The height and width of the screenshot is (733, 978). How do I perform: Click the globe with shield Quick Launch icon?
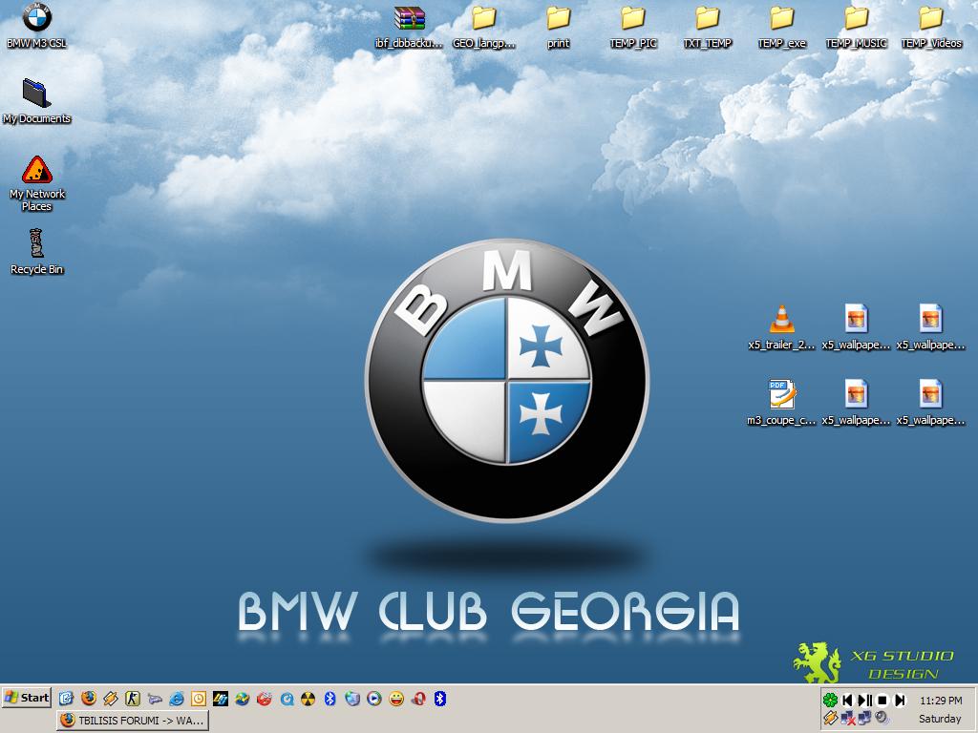(x=352, y=699)
